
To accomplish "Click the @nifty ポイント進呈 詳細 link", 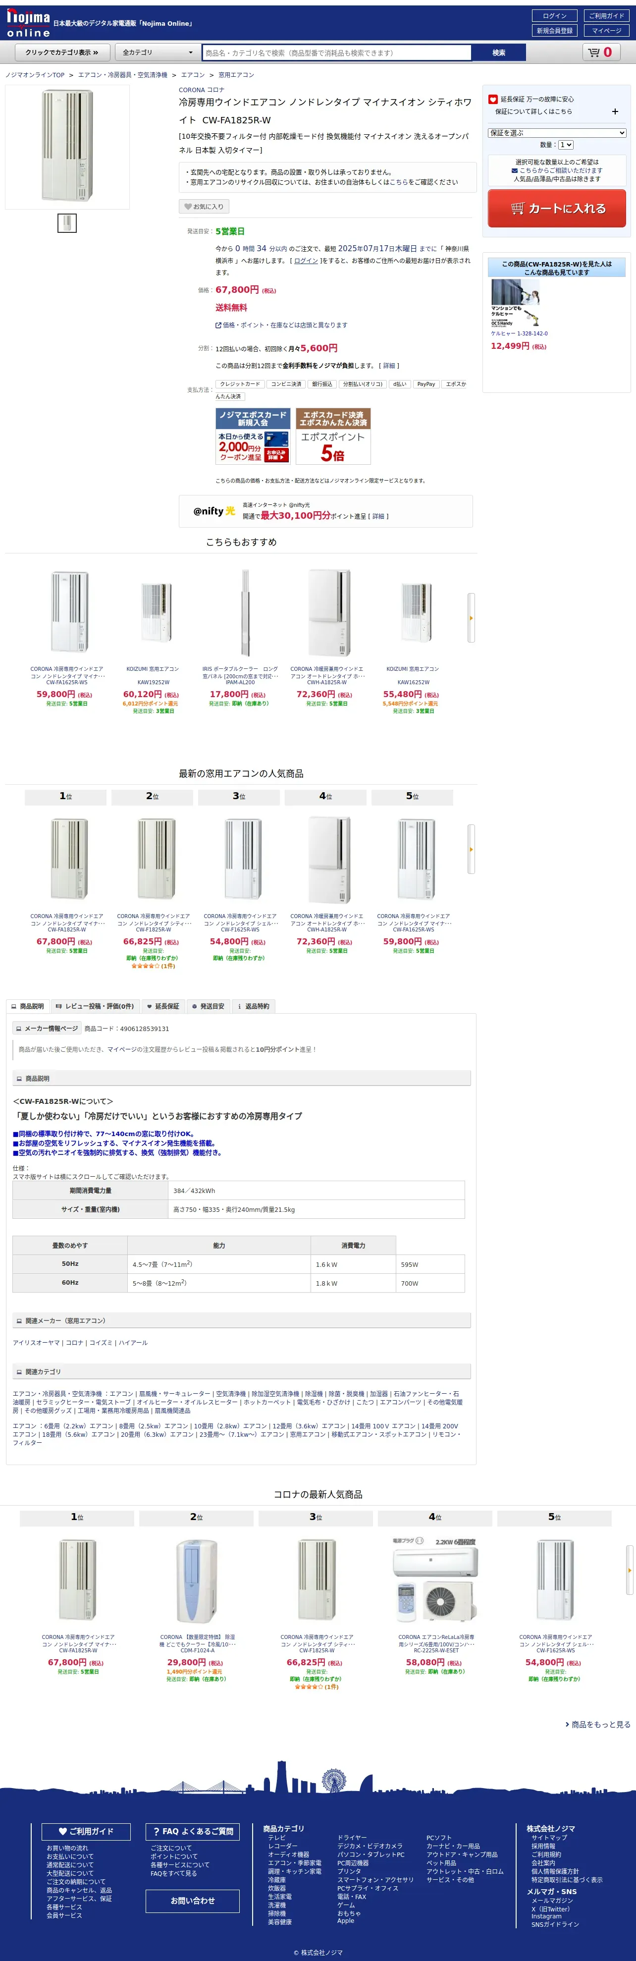I will tap(378, 516).
